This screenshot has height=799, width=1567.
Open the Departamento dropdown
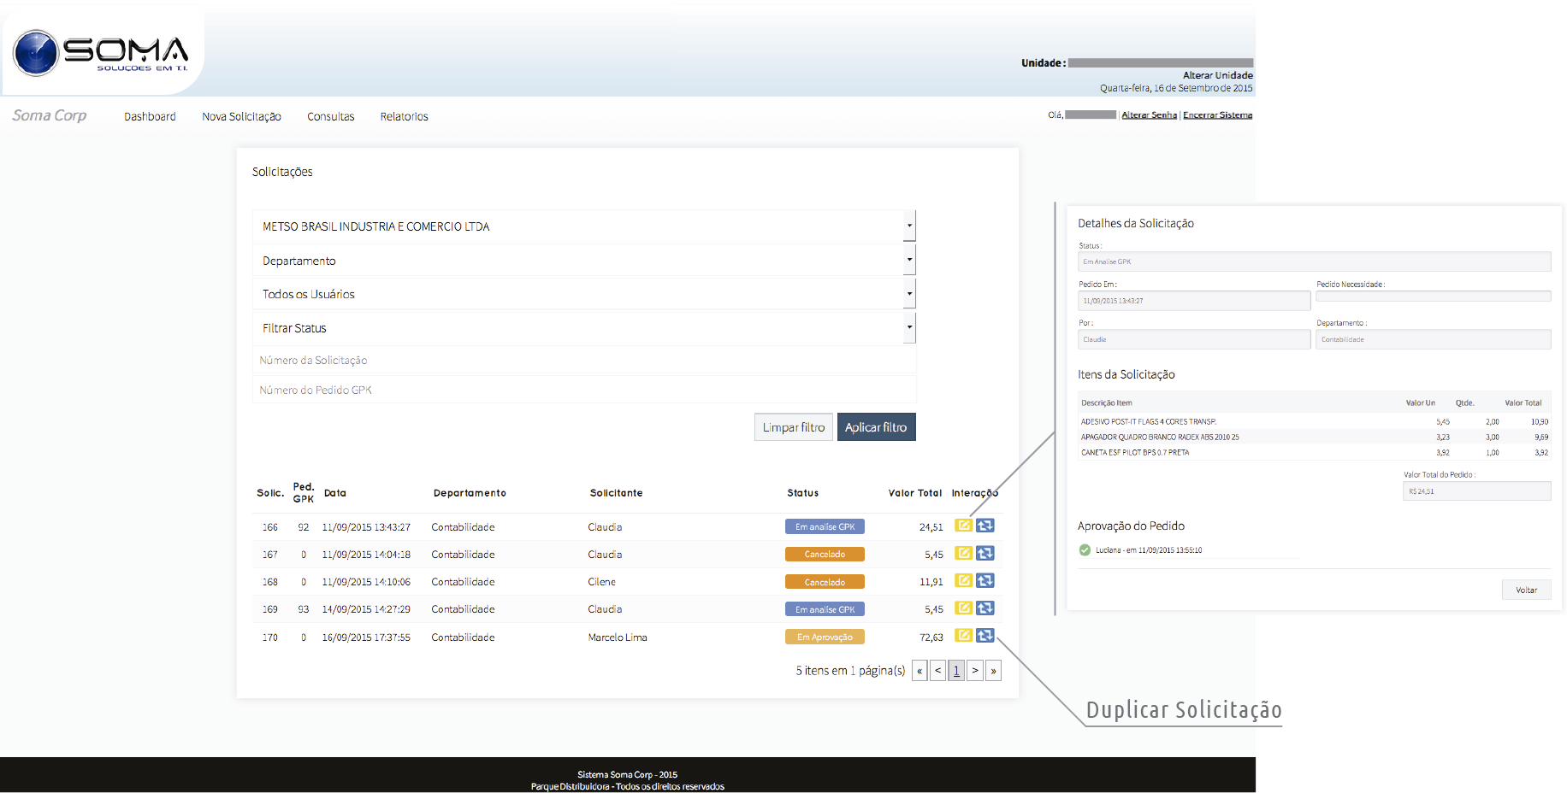[x=909, y=260]
